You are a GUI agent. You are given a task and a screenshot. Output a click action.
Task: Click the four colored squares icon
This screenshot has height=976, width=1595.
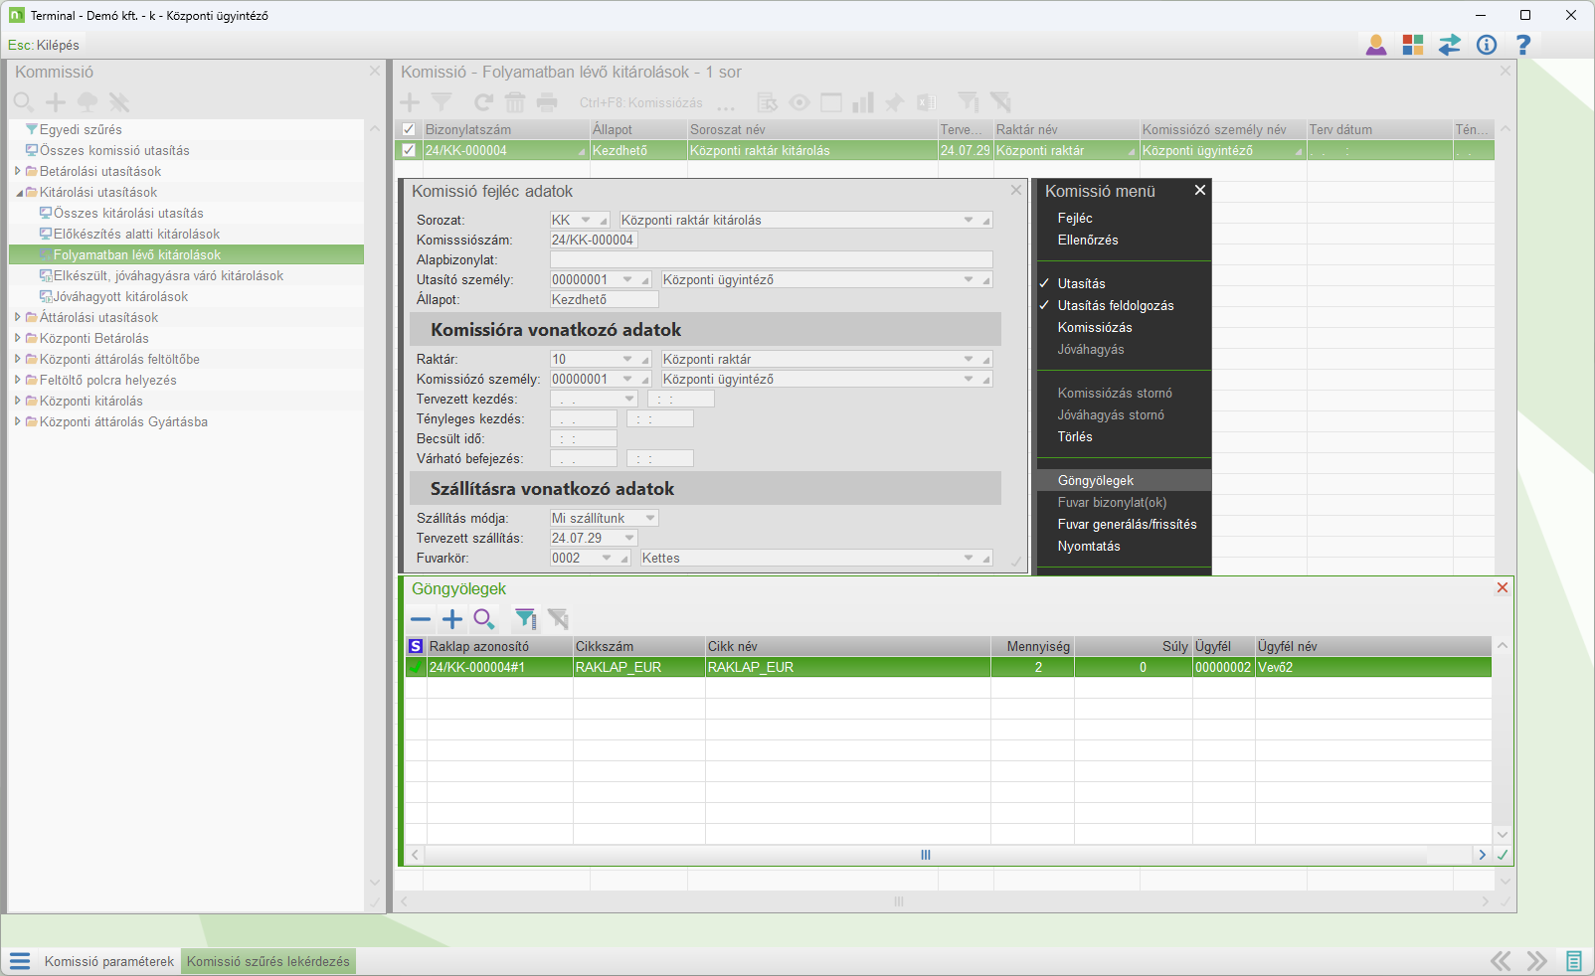click(x=1413, y=45)
